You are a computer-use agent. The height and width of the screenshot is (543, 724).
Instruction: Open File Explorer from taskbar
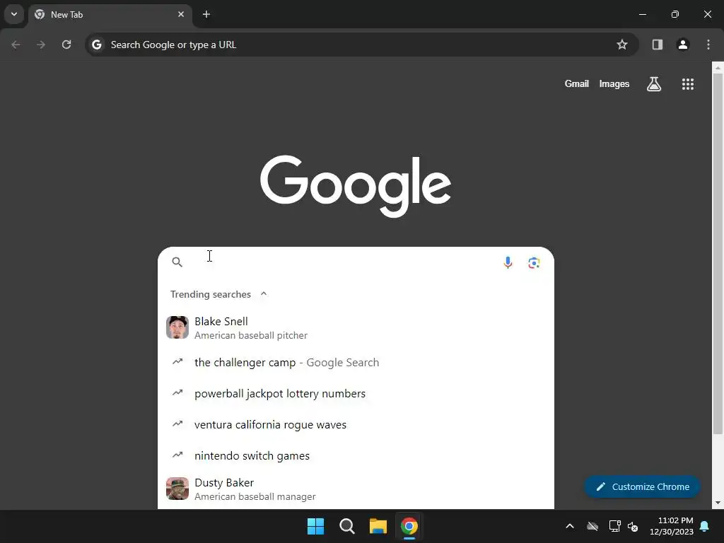378,526
